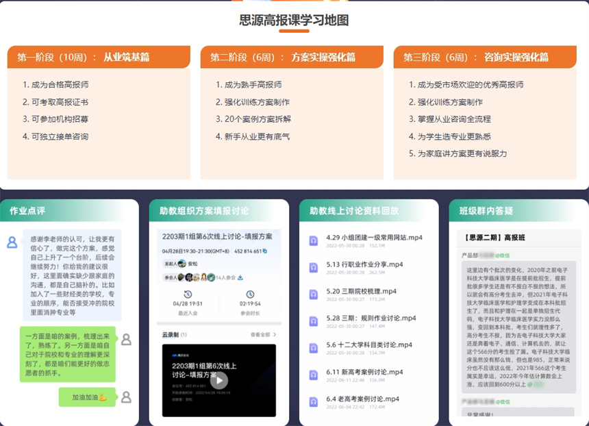
Task: Open 安松's host avatar
Action: pyautogui.click(x=181, y=263)
